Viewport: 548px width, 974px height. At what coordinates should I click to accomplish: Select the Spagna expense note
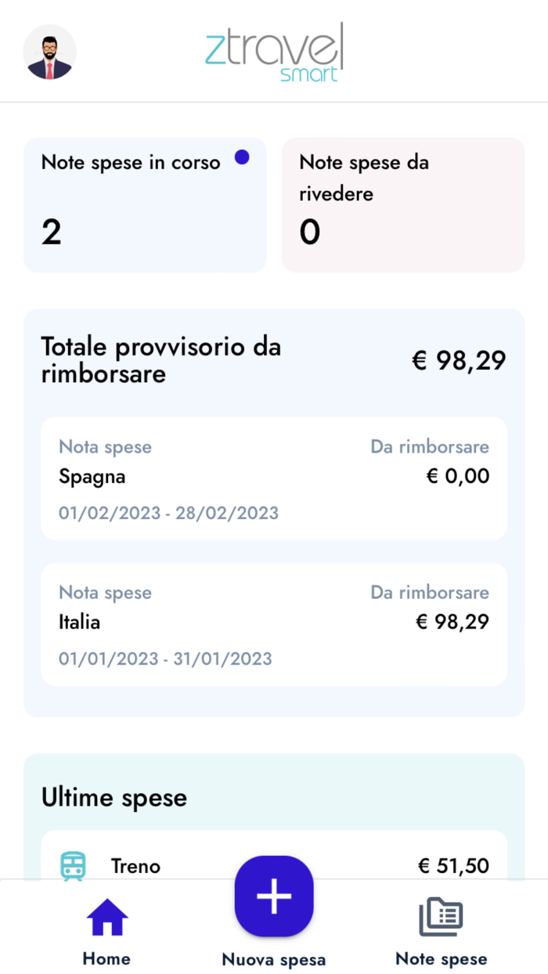tap(272, 478)
